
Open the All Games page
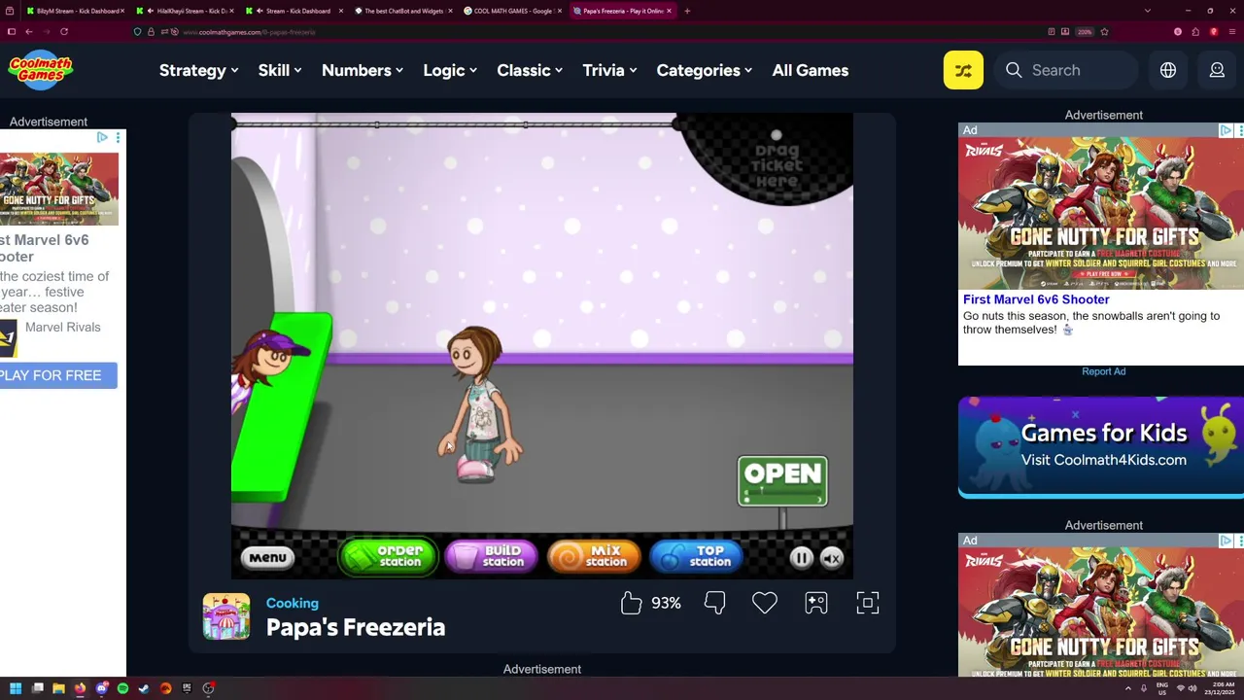[x=811, y=70]
